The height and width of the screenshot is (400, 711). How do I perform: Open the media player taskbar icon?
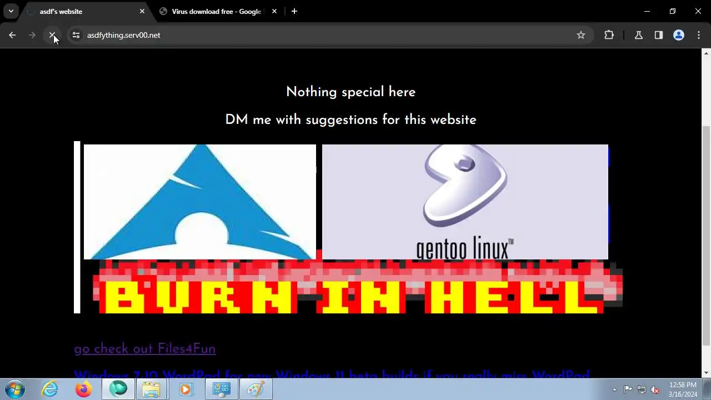coord(186,389)
